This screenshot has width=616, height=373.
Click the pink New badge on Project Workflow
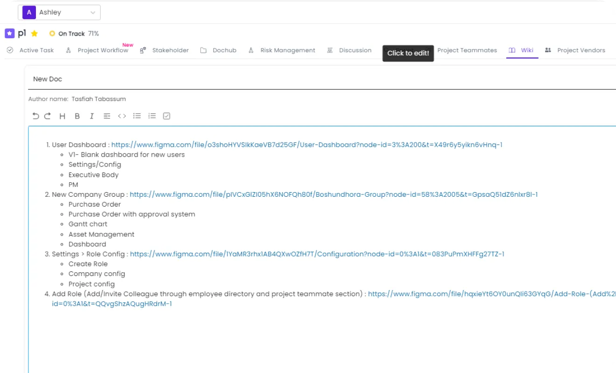click(128, 45)
